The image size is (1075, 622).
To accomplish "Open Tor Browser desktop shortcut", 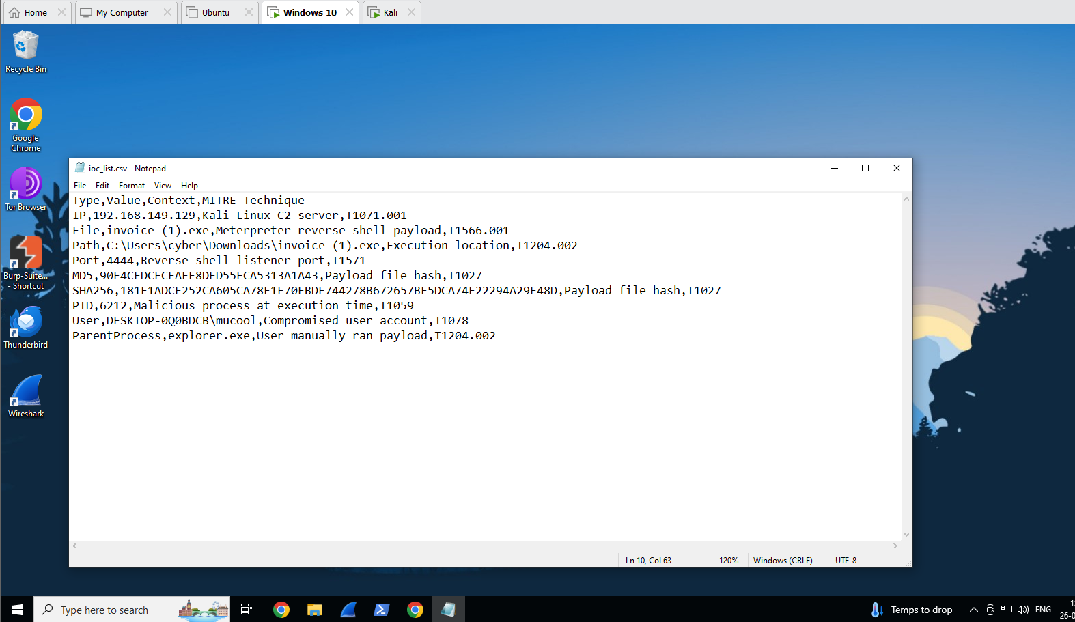I will [x=26, y=189].
